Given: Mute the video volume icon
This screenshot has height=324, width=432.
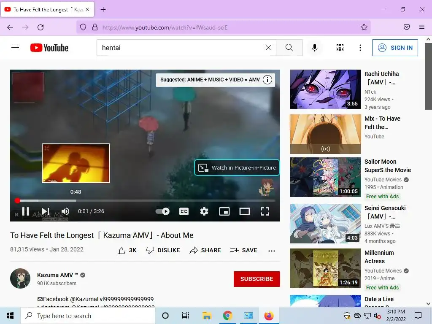Looking at the screenshot, I should tap(65, 211).
